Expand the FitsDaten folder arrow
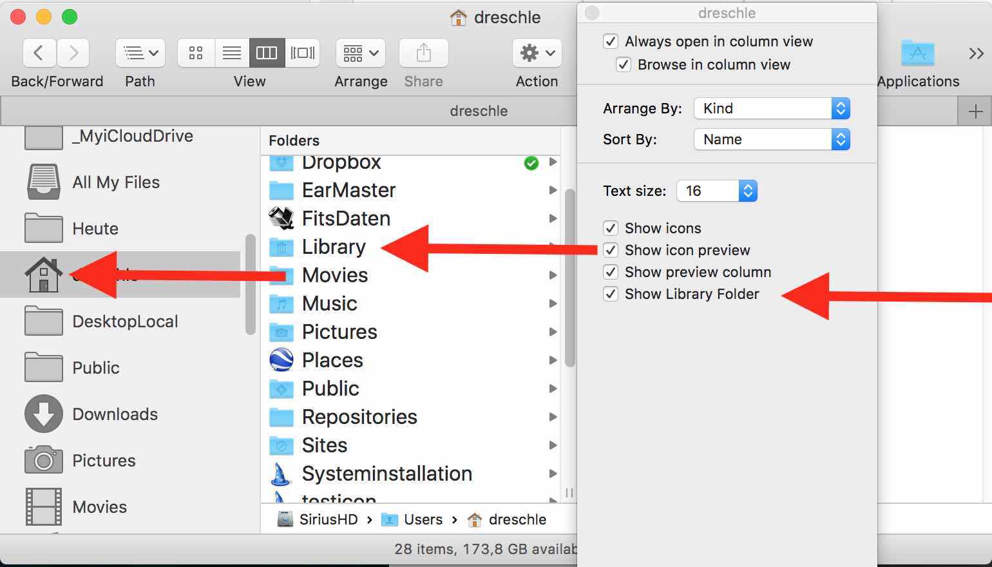 pyautogui.click(x=553, y=218)
